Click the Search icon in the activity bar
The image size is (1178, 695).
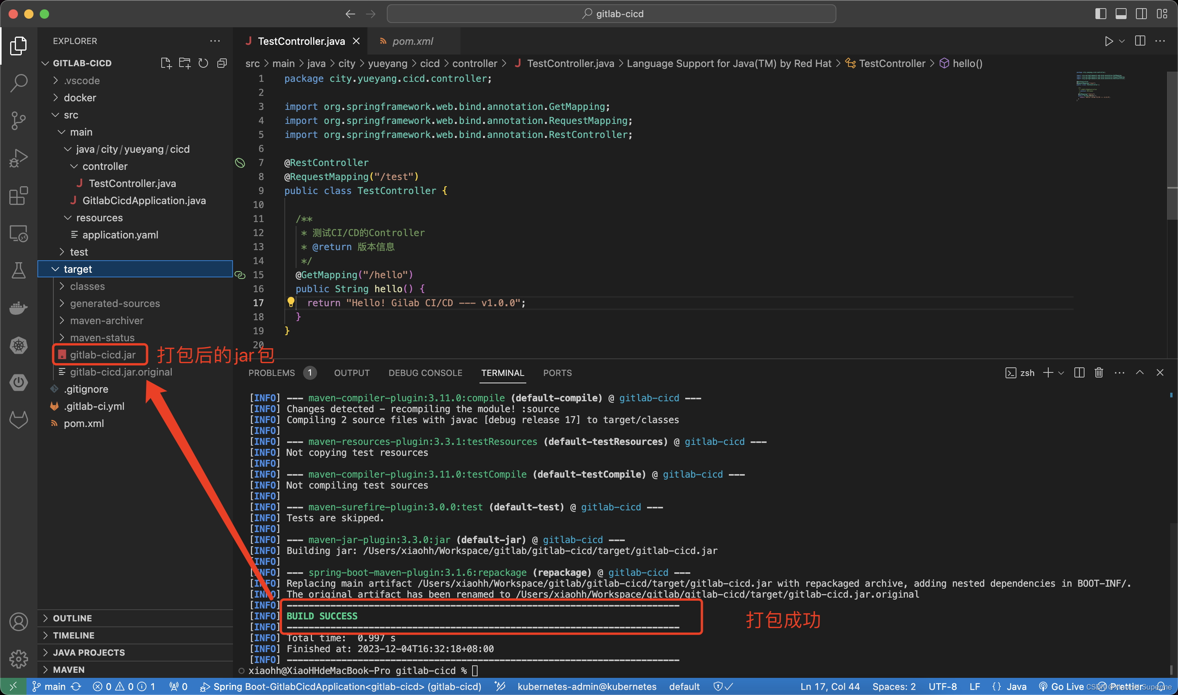(x=18, y=83)
